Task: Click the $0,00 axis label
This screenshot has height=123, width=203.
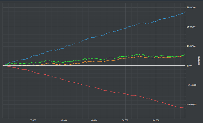Action: (x=189, y=66)
